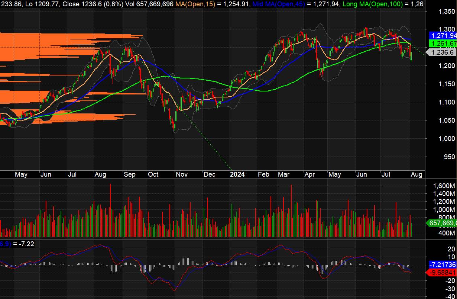Image resolution: width=457 pixels, height=299 pixels.
Task: Click the blue -7.21736 MACD value tag
Action: click(x=443, y=265)
